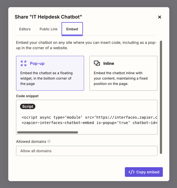Click the Script badge in code snippet
Viewport: 177px width, 188px height.
(28, 107)
